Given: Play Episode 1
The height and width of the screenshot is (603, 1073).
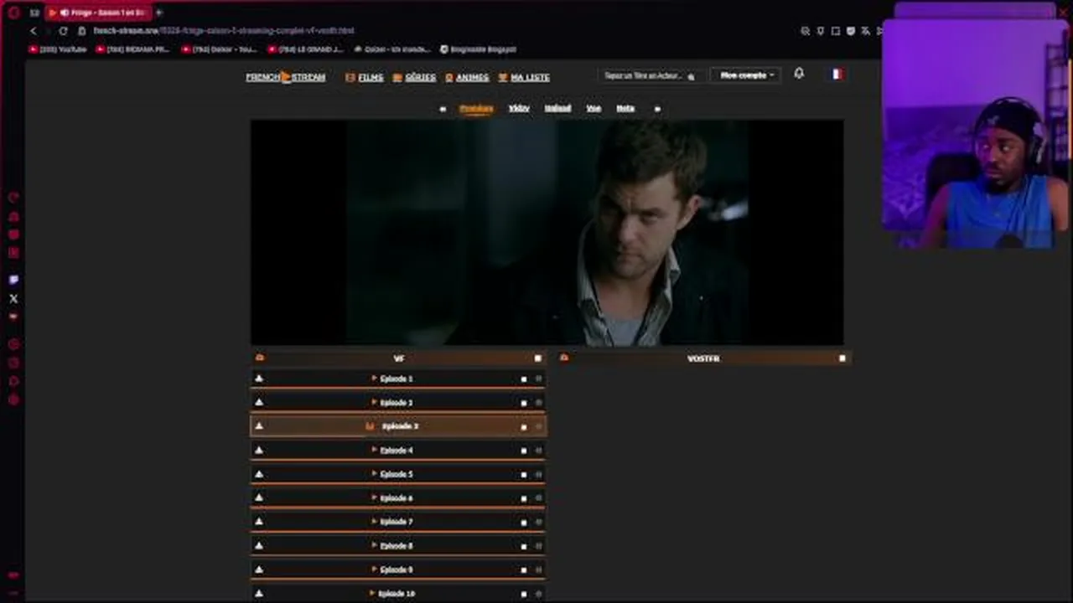Looking at the screenshot, I should click(398, 379).
